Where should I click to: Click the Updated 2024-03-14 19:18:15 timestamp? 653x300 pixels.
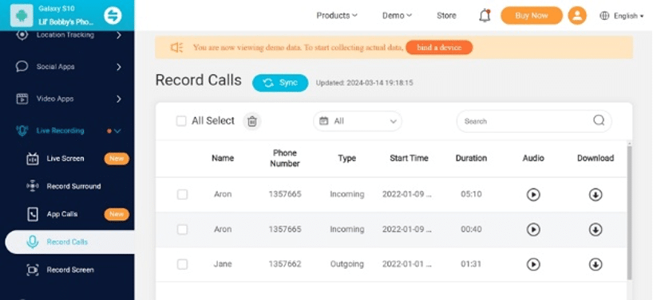tap(364, 83)
